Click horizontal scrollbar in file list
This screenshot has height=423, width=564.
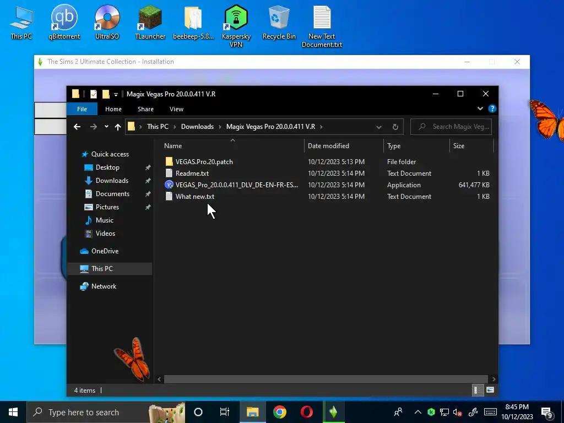tap(326, 379)
